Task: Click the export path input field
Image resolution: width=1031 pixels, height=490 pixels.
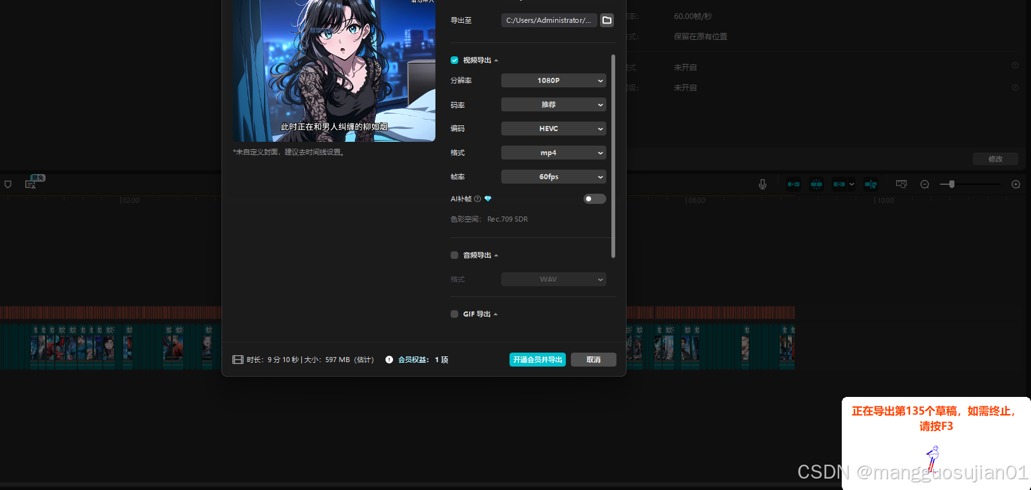Action: [x=549, y=20]
